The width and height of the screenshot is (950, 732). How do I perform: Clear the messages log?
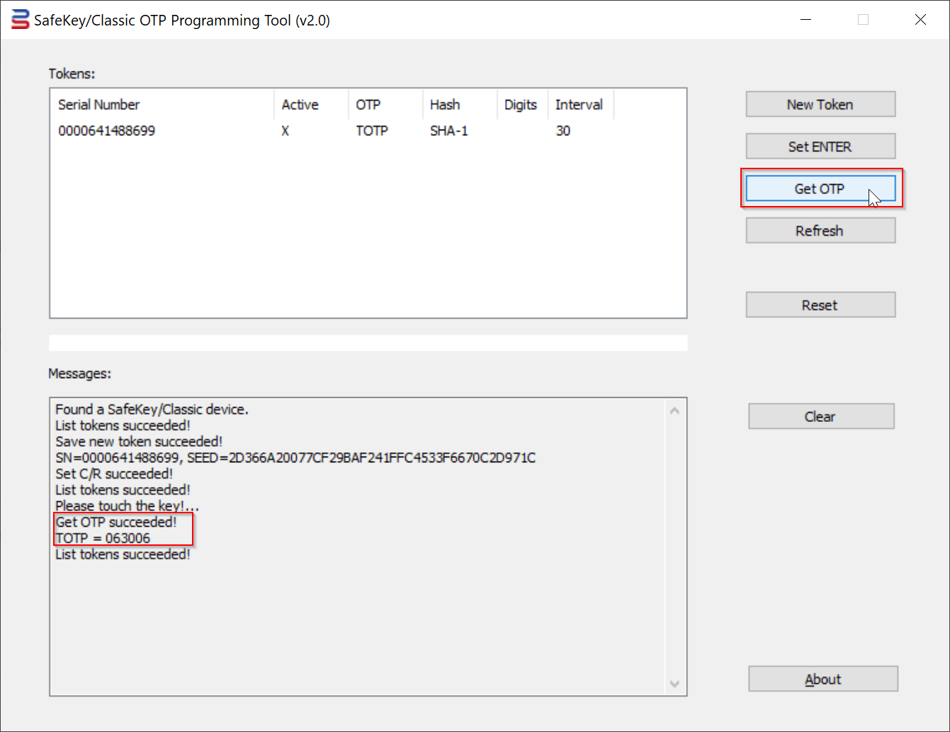(820, 417)
